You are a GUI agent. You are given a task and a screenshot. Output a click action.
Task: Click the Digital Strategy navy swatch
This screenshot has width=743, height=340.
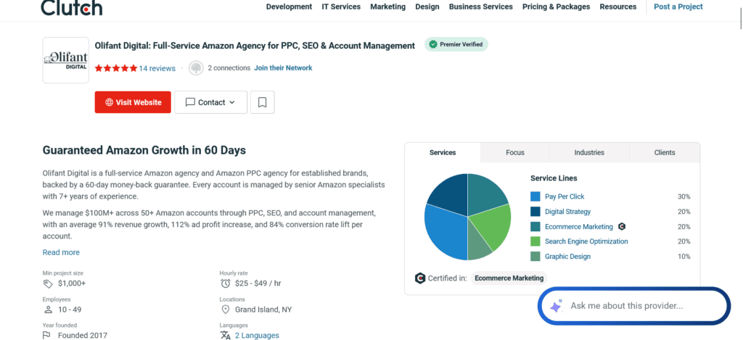pos(535,212)
